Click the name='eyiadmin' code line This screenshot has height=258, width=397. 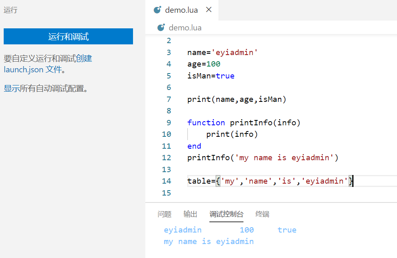coord(223,53)
